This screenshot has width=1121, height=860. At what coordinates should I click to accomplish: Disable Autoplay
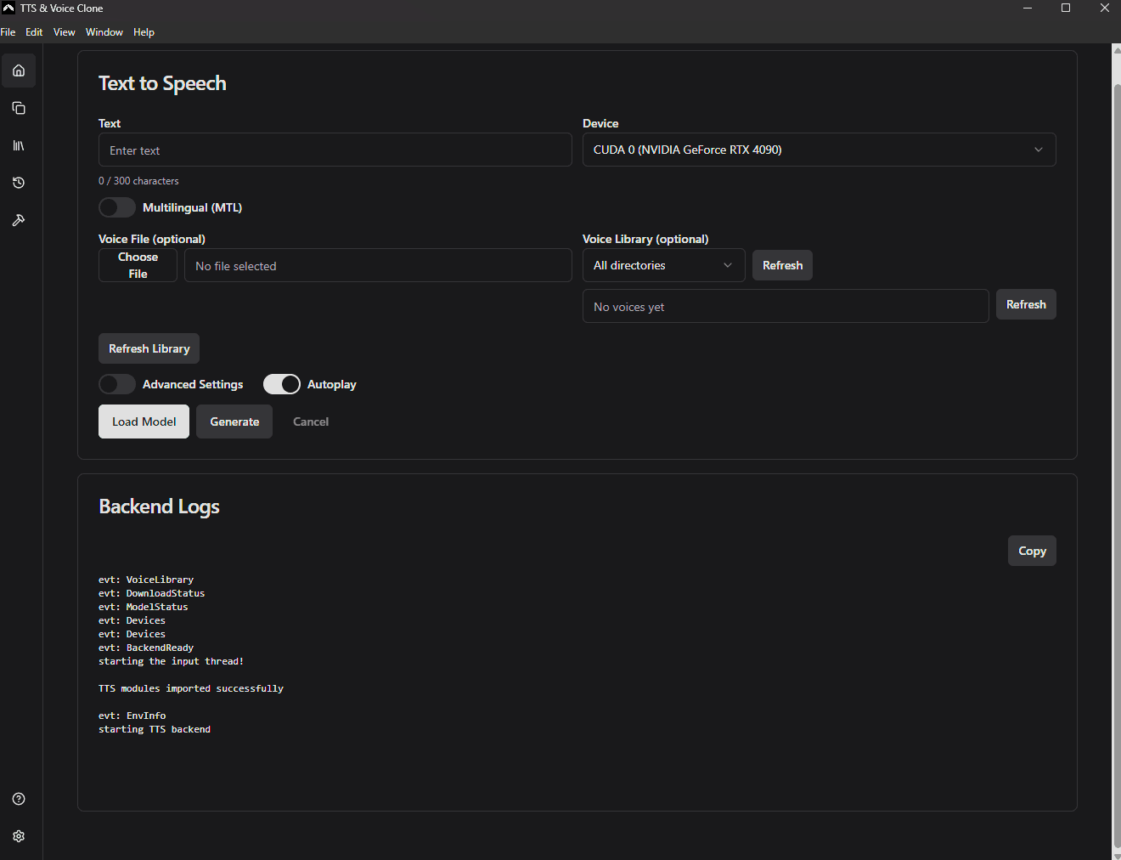[281, 384]
